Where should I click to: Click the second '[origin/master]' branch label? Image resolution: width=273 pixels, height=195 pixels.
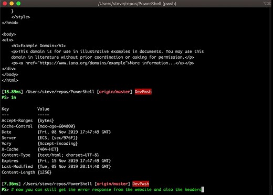click(112, 184)
